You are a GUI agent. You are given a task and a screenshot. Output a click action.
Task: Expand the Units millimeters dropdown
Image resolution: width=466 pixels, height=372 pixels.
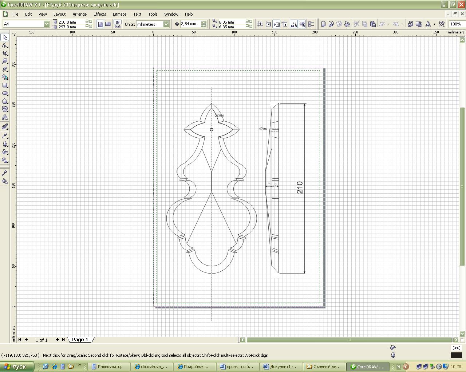click(166, 24)
